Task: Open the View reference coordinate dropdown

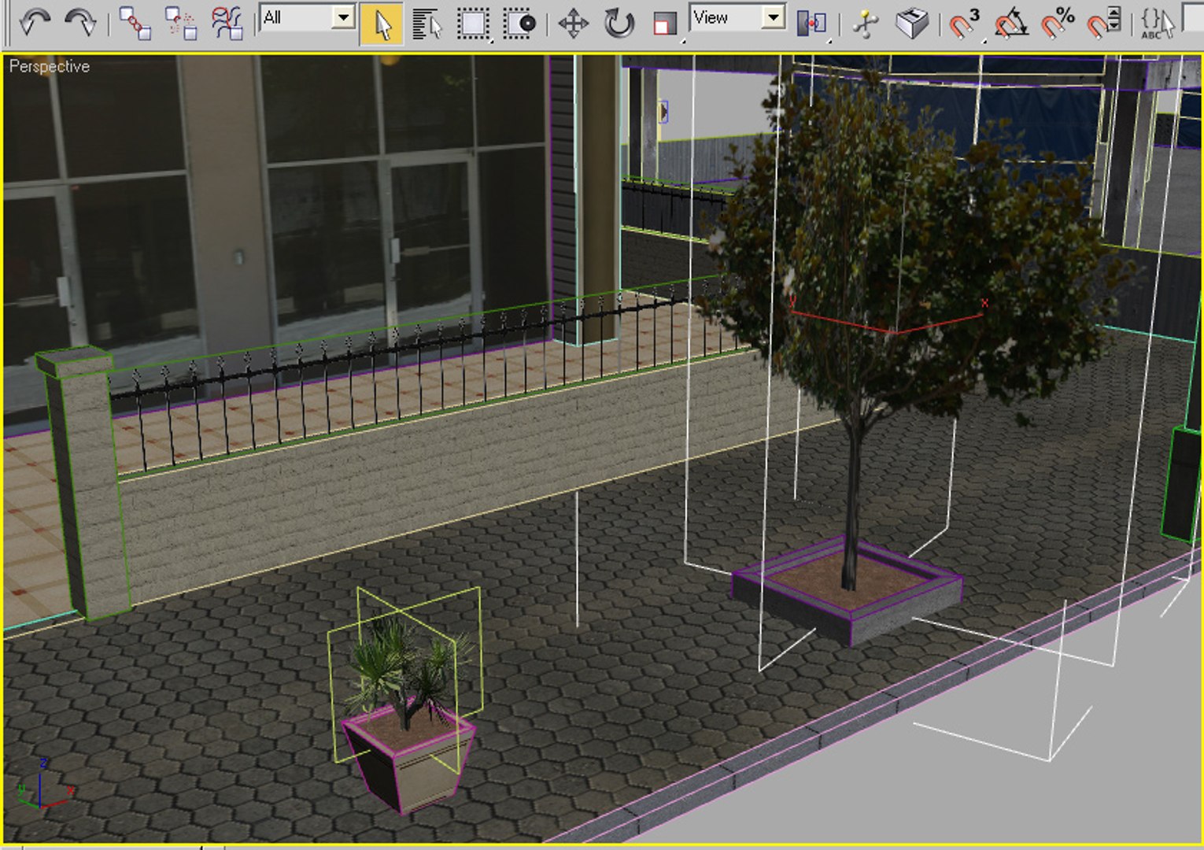Action: [x=737, y=17]
